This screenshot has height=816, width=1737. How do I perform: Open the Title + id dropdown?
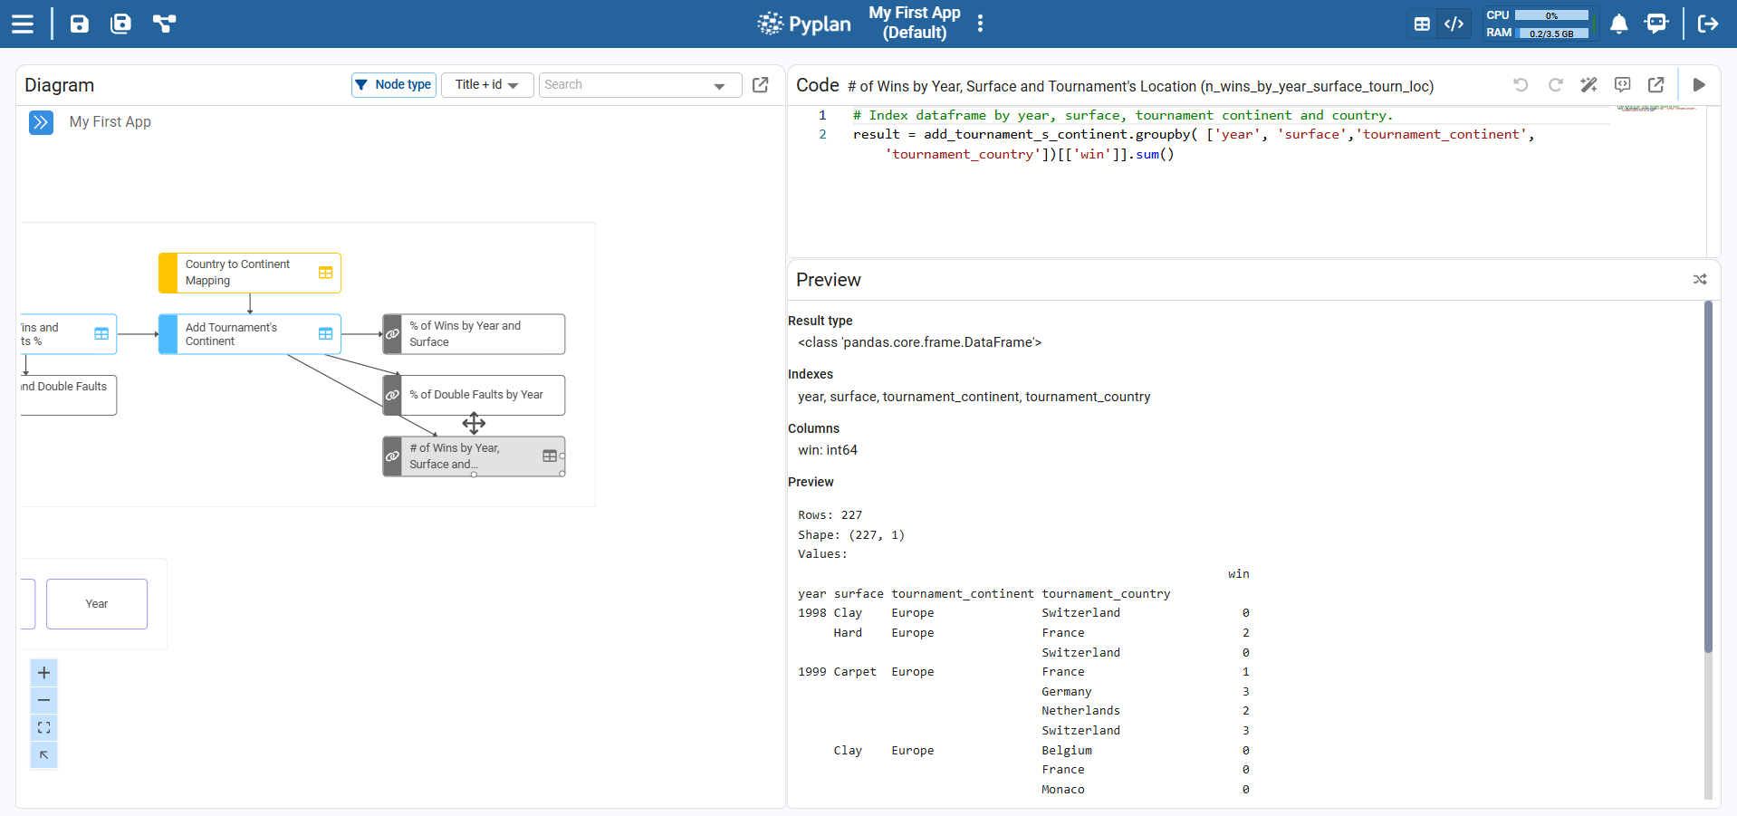point(487,85)
